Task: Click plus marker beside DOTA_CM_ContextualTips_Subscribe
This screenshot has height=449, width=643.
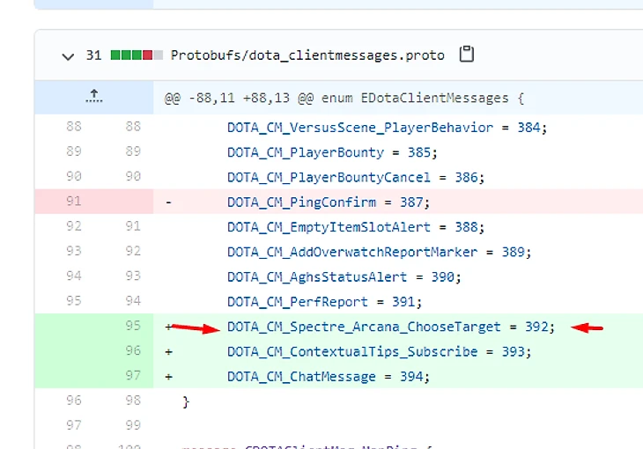Action: click(x=169, y=351)
